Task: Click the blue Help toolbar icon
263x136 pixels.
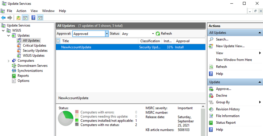Action: 33,18
